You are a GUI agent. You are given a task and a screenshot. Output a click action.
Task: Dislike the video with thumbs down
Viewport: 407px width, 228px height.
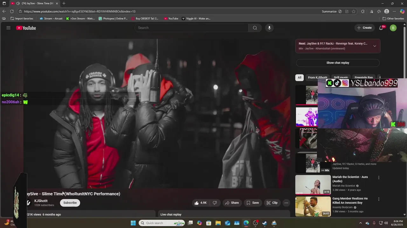215,203
